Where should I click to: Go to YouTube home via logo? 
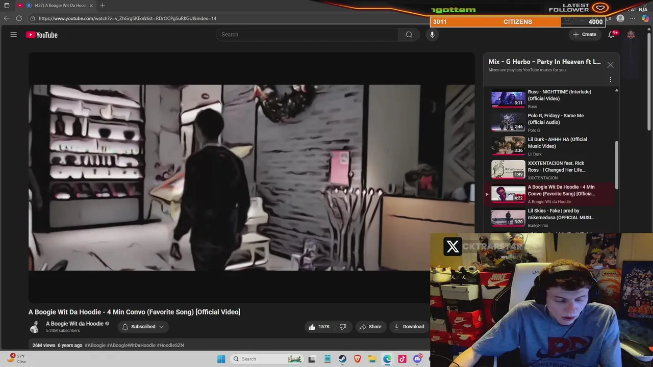tap(42, 35)
